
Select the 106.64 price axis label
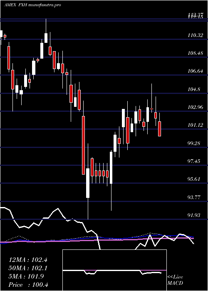tap(195, 71)
